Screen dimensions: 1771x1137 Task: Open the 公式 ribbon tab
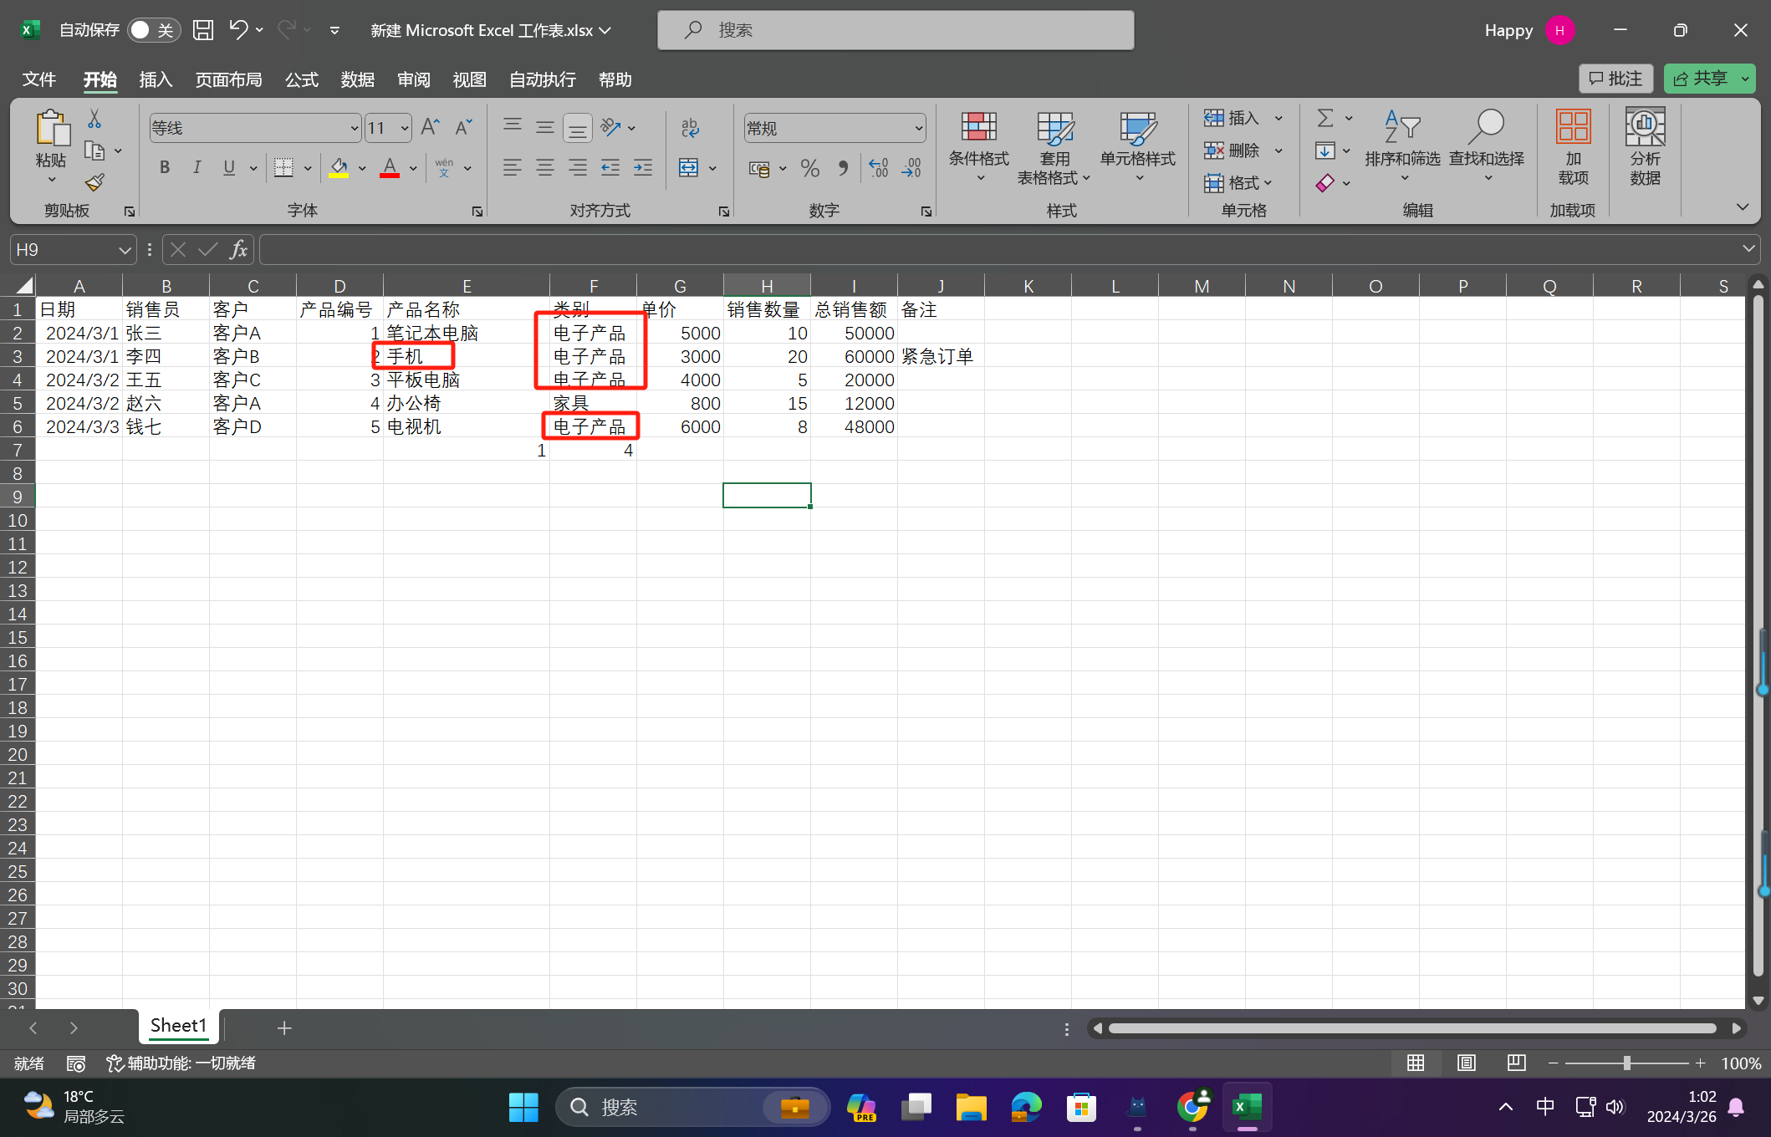(301, 79)
